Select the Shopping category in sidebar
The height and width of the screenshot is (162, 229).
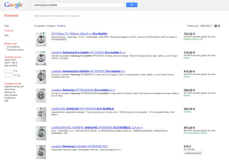(x=9, y=30)
